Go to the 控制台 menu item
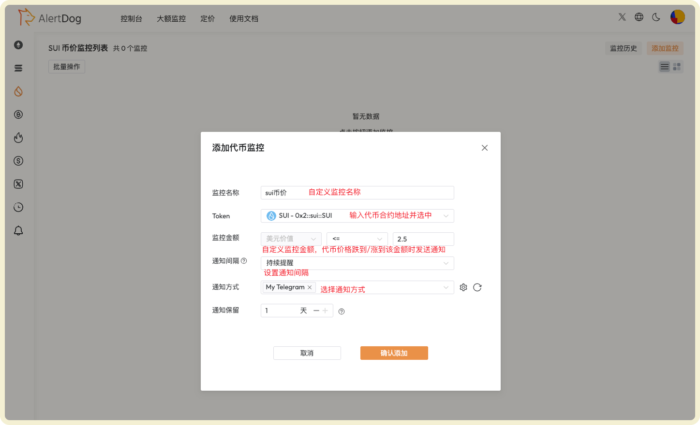Image resolution: width=700 pixels, height=425 pixels. click(x=131, y=19)
